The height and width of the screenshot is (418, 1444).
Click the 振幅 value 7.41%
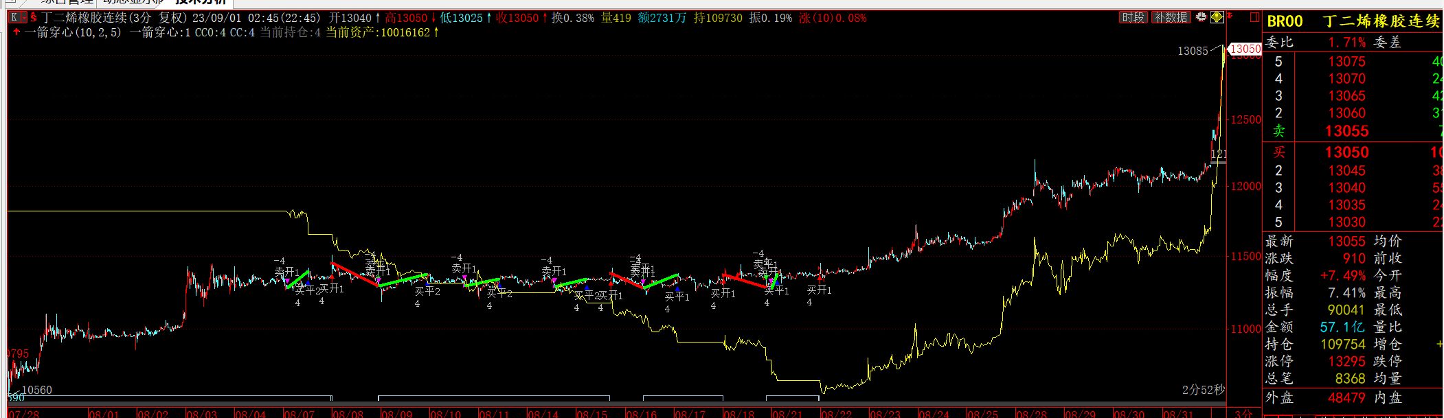click(1346, 293)
